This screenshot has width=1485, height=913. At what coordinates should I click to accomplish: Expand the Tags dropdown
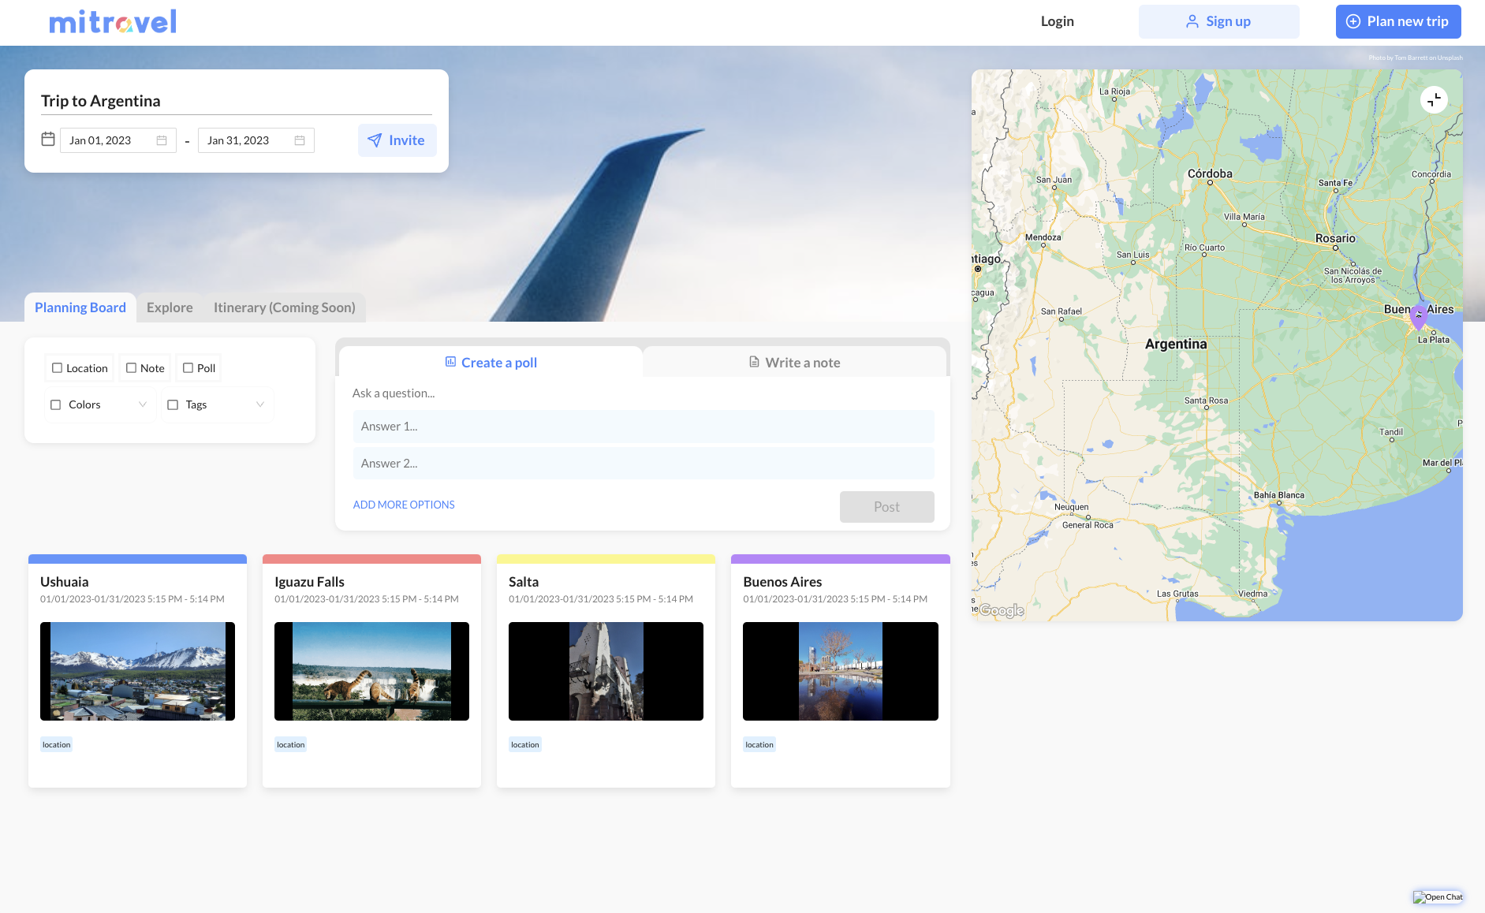tap(259, 404)
